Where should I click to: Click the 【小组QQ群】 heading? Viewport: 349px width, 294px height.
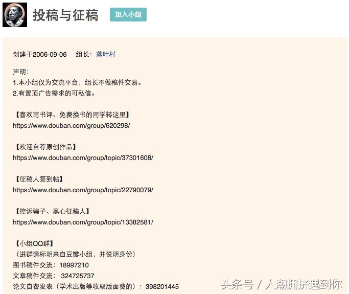point(34,243)
